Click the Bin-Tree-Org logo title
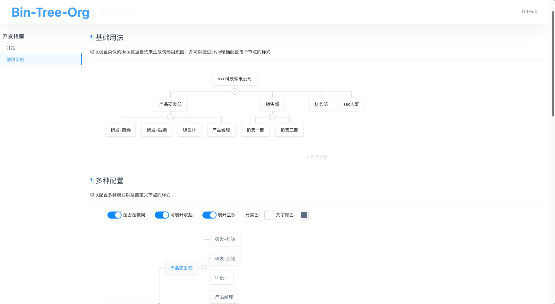Image resolution: width=555 pixels, height=304 pixels. point(50,12)
